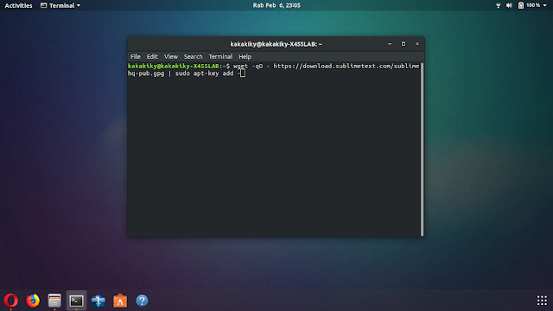The height and width of the screenshot is (311, 553).
Task: Open the View menu in Terminal
Action: pyautogui.click(x=171, y=56)
